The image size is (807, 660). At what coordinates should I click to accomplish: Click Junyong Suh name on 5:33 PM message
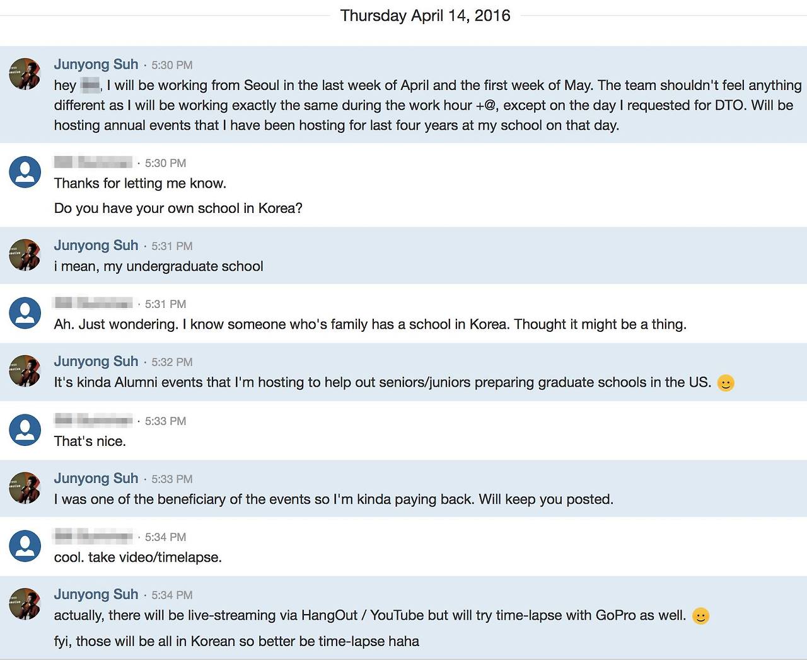(96, 478)
